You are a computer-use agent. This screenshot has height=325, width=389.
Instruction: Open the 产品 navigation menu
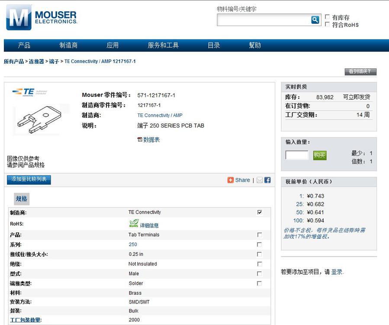click(24, 45)
